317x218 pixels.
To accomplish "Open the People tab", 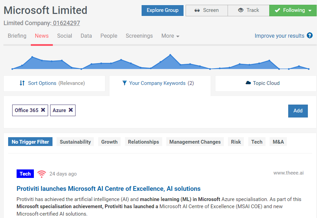I will point(109,36).
